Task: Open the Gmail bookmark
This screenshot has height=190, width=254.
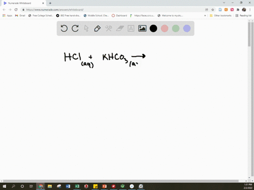Action: [20, 15]
